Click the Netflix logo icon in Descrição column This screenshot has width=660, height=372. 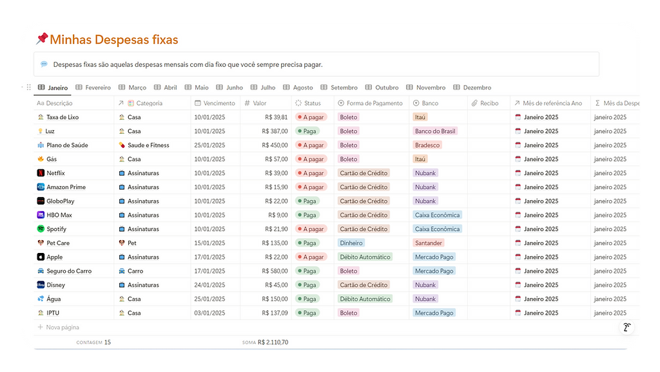point(41,173)
